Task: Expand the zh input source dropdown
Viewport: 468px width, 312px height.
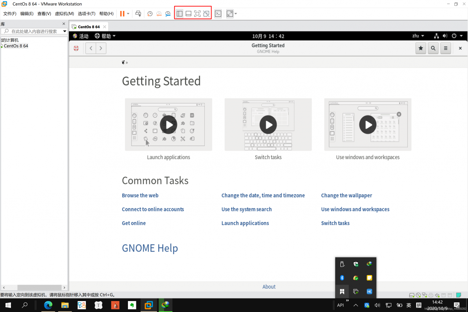Action: 418,36
